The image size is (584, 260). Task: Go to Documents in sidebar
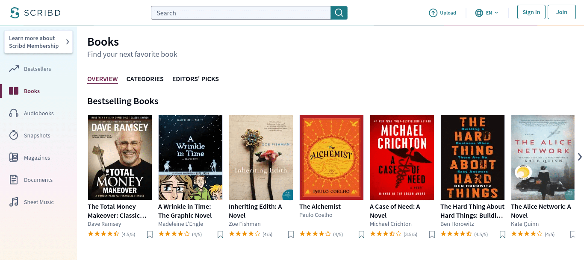[38, 180]
